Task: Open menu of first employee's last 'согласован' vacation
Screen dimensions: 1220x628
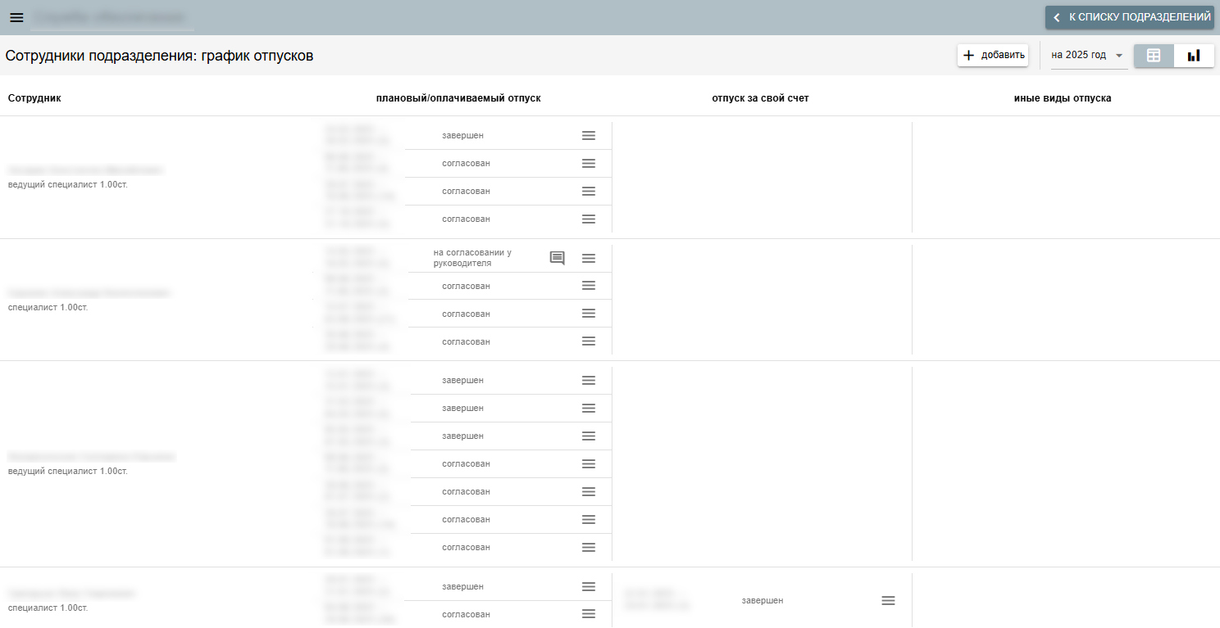Action: 589,219
